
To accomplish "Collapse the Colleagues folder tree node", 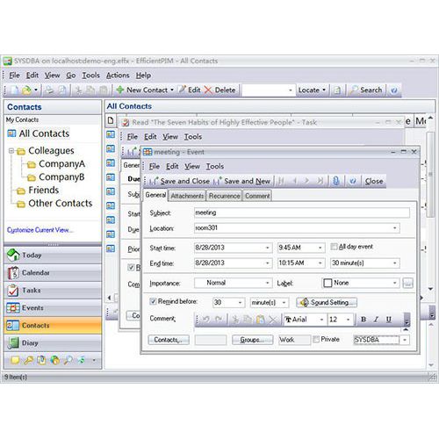I will [11, 151].
